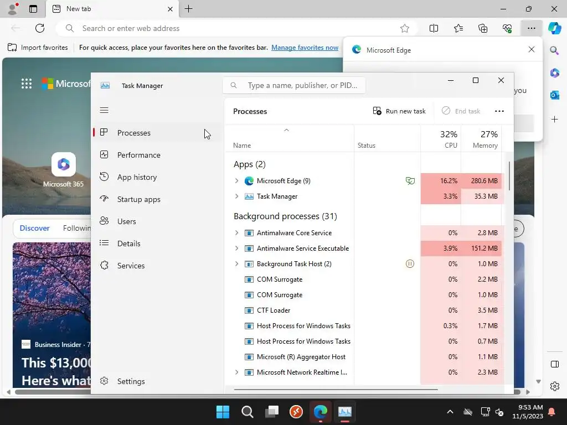Open Edge split screen icon

[x=434, y=28]
